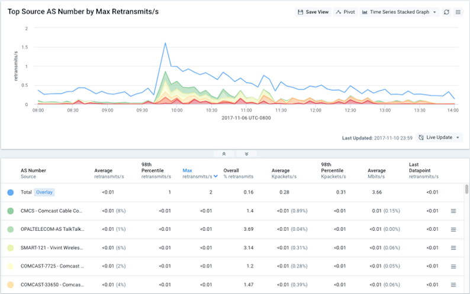The width and height of the screenshot is (470, 294).
Task: Open row menu for CMCS Comcast Cable
Action: (x=453, y=211)
